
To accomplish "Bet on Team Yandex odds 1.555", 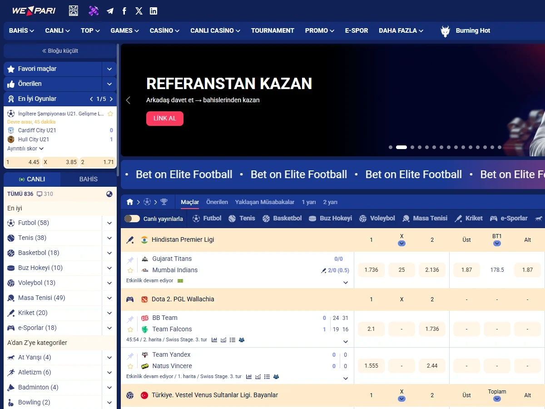I will coord(371,366).
